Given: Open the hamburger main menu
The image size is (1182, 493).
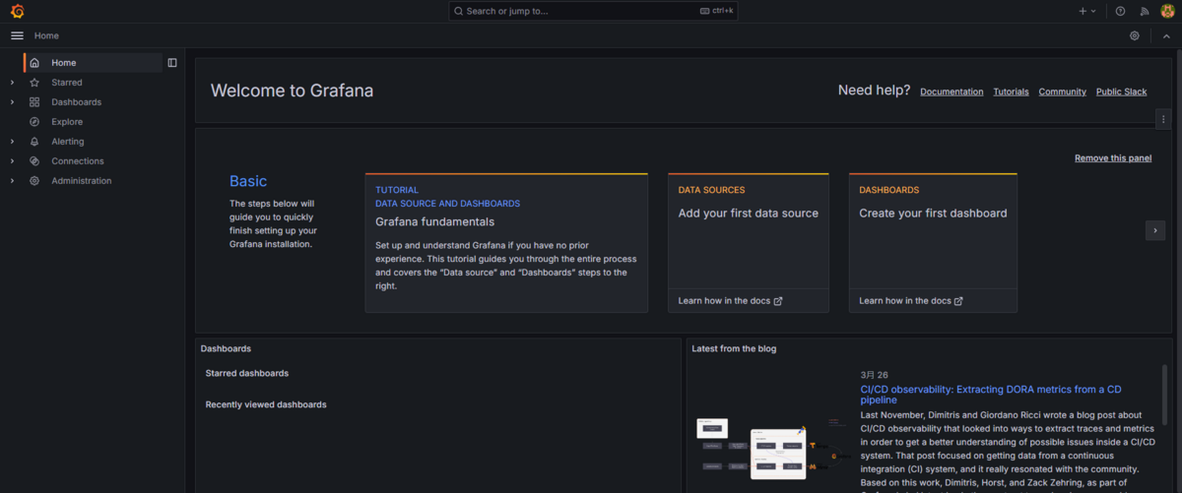Looking at the screenshot, I should 17,35.
